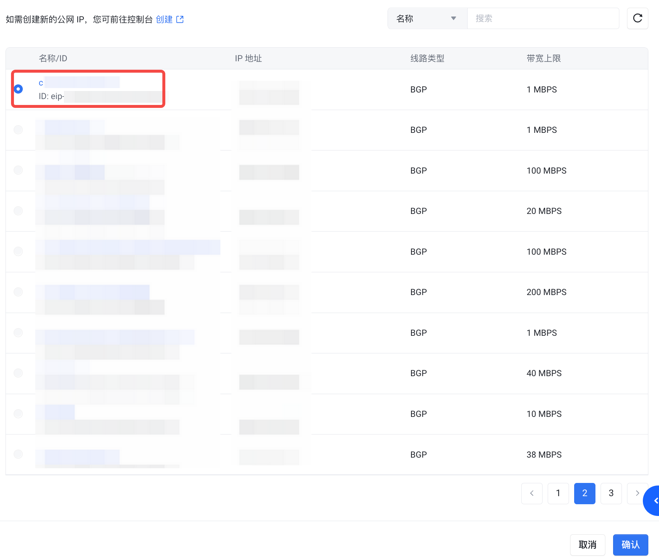Image resolution: width=659 pixels, height=560 pixels.
Task: Select the radio button of the first eip row
Action: point(18,89)
